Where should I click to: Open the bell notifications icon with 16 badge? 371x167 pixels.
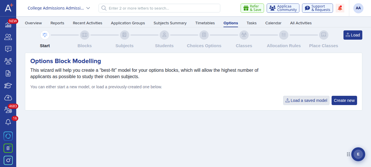click(8, 122)
